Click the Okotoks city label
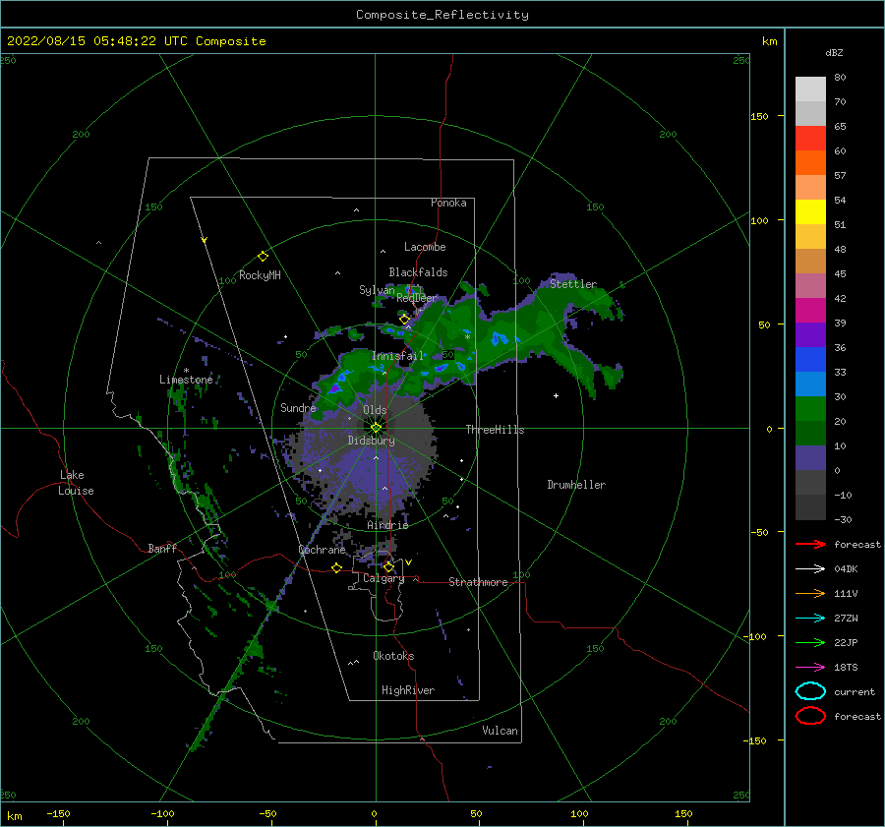The height and width of the screenshot is (827, 885). click(x=393, y=656)
